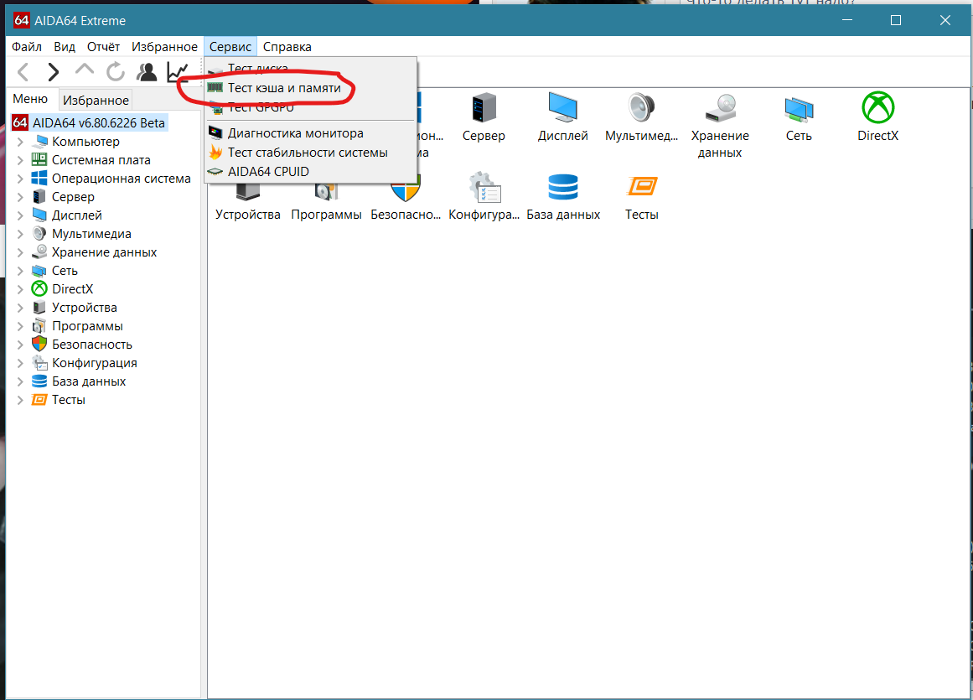The width and height of the screenshot is (973, 700).
Task: Click the Up level arrow
Action: 85,70
